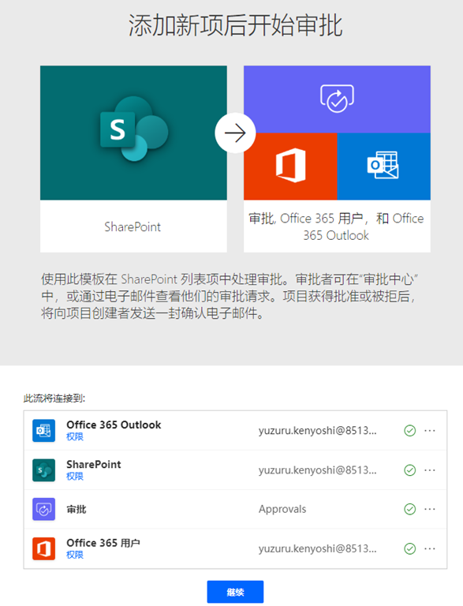Click the Office 365 用户 connection icon
463x606 pixels.
43,548
